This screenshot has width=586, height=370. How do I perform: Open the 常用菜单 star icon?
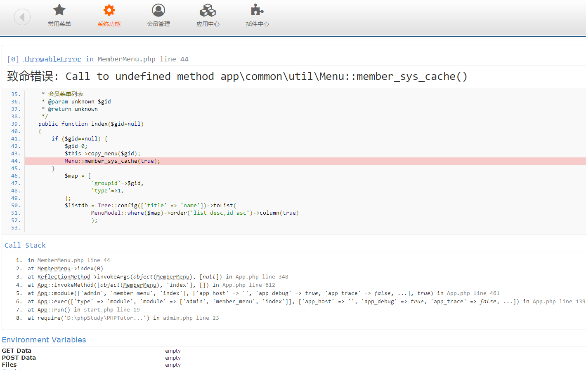59,10
